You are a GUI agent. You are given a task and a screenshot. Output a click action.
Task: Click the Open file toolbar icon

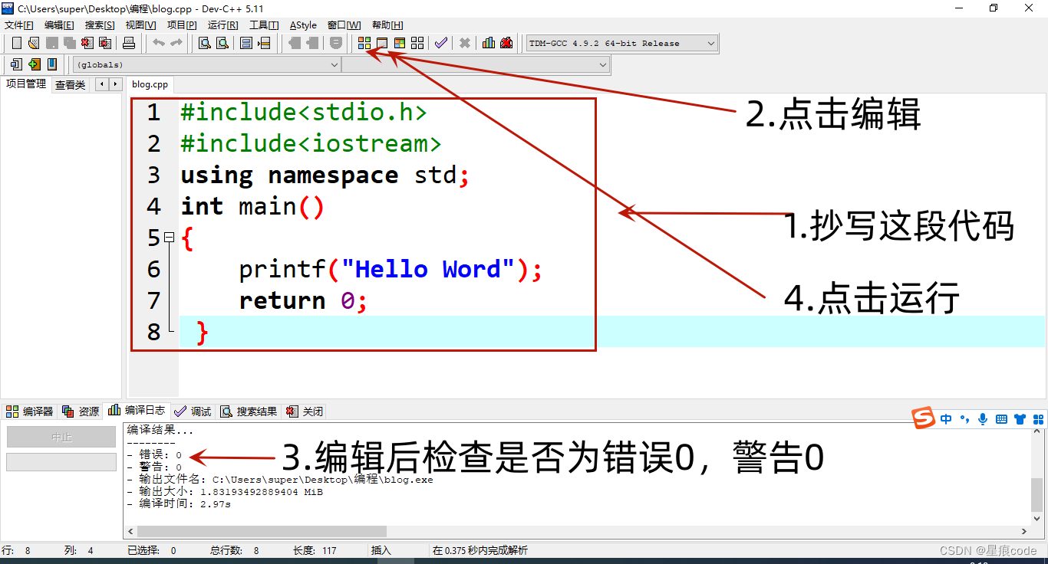pos(34,43)
